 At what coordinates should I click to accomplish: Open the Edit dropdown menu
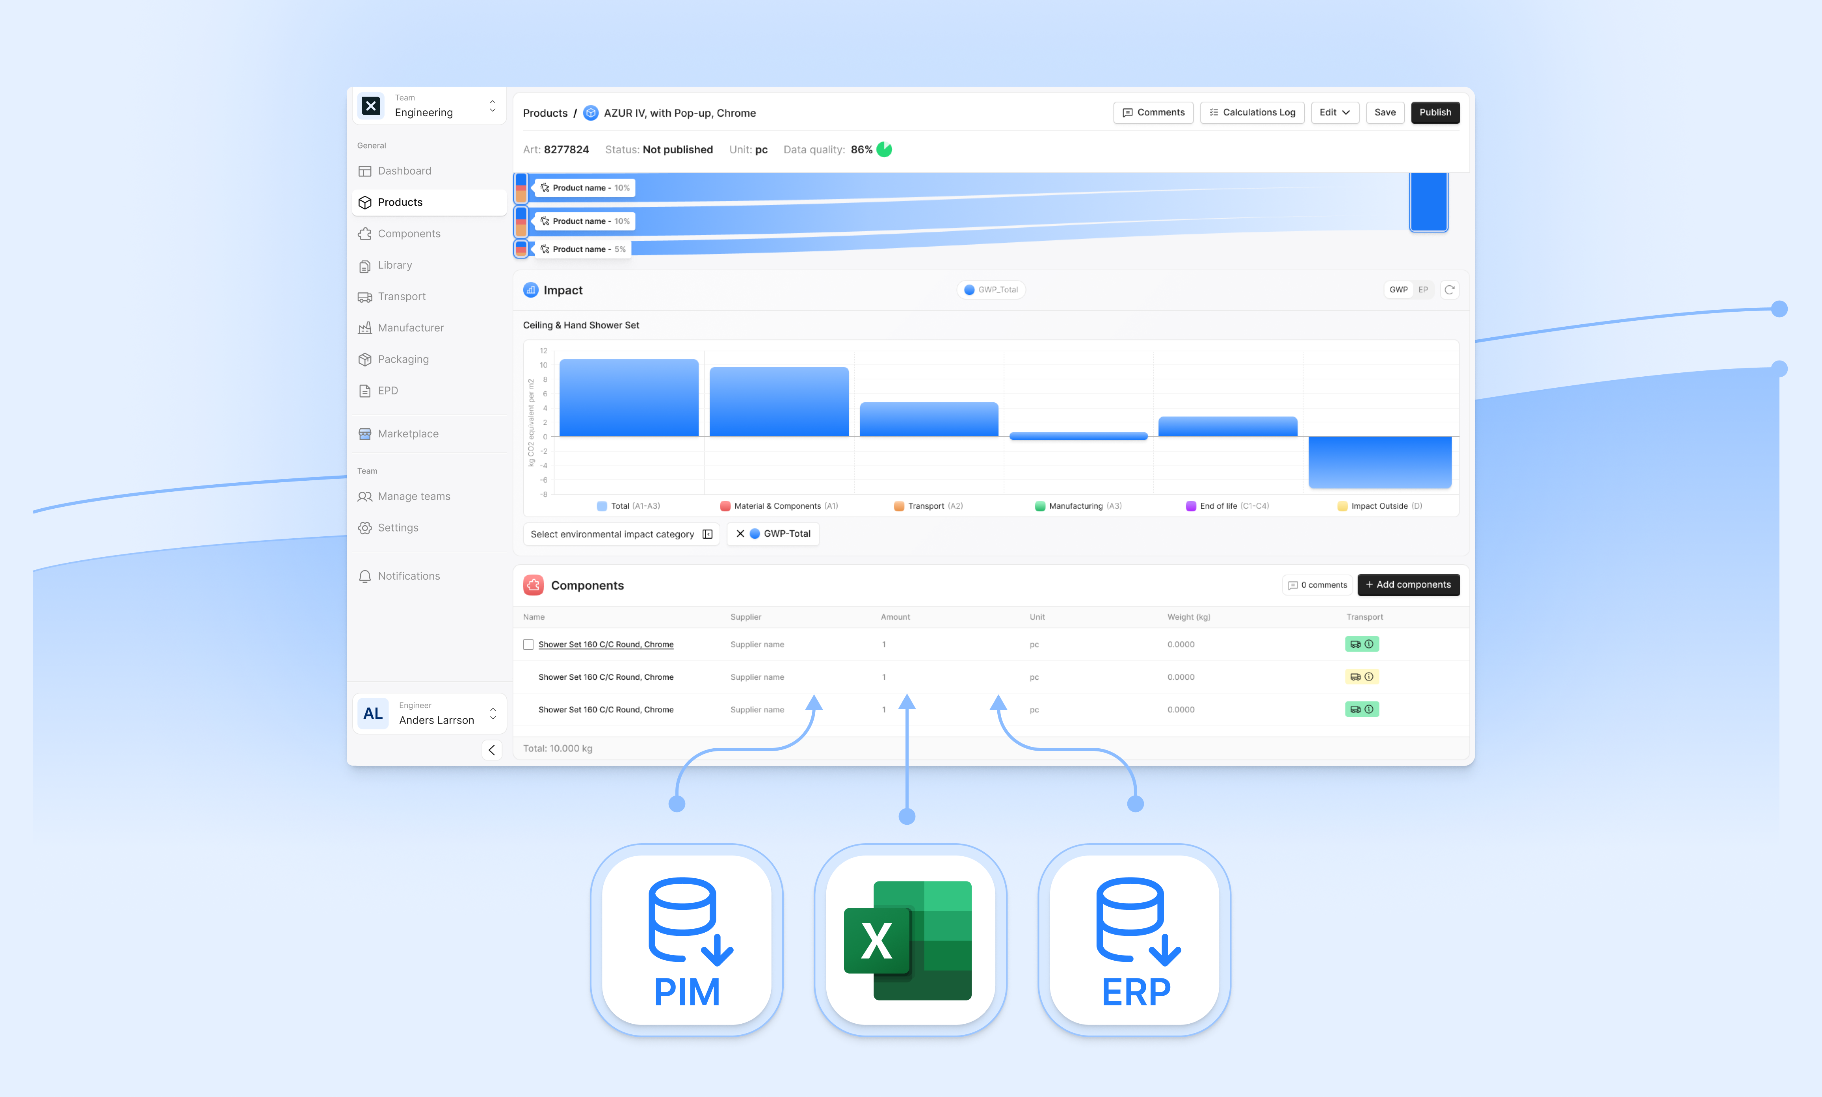[1335, 112]
